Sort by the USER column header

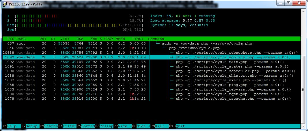click(21, 39)
